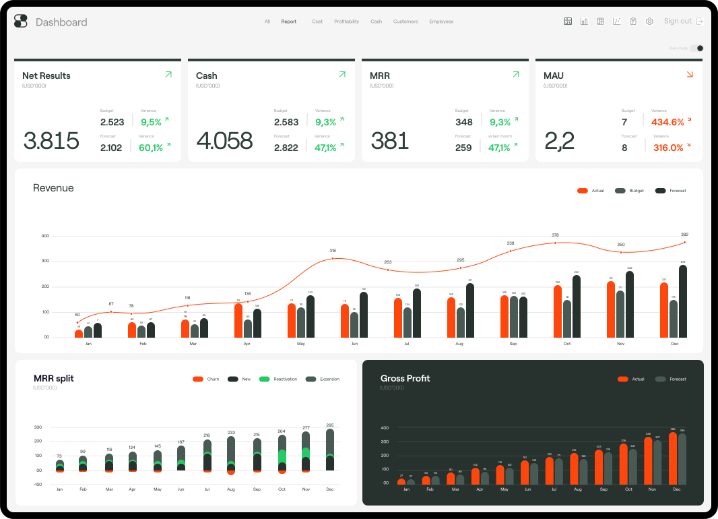This screenshot has width=718, height=519.
Task: Click the Net Results forecast value 2.102
Action: tap(111, 148)
